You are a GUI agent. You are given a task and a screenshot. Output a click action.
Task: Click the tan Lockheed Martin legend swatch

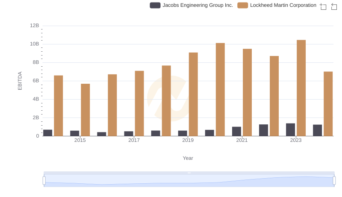(242, 5)
